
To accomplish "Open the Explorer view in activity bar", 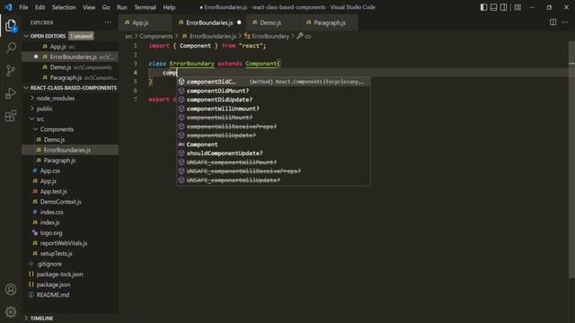I will 11,26.
